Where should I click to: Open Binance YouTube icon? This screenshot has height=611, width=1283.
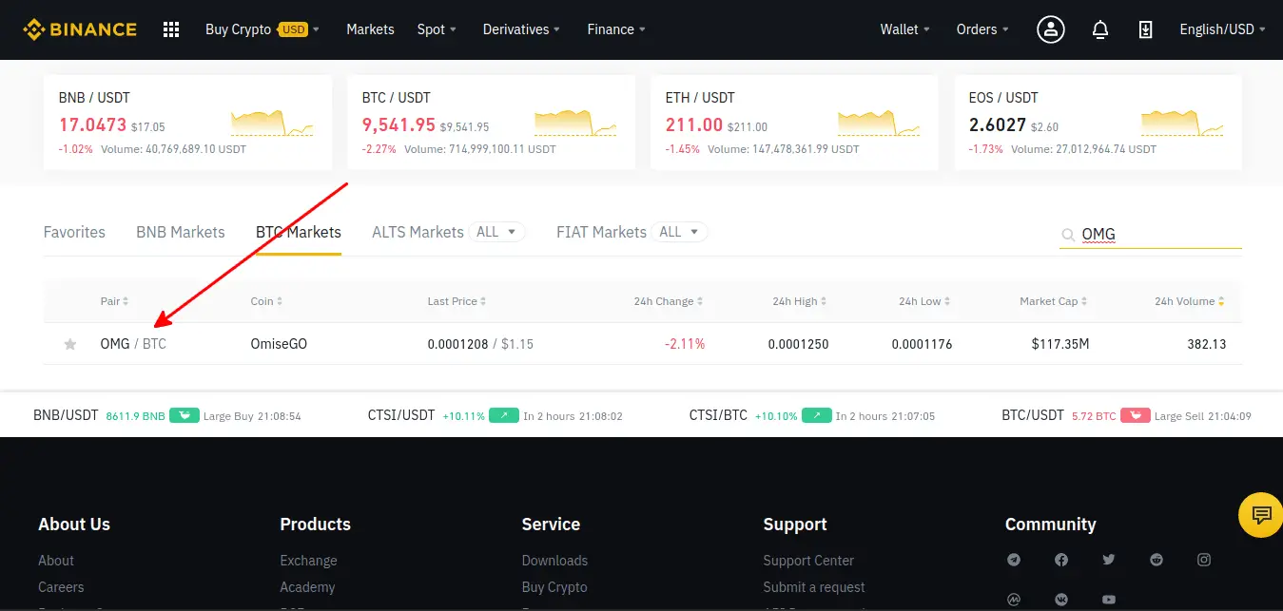pos(1109,600)
